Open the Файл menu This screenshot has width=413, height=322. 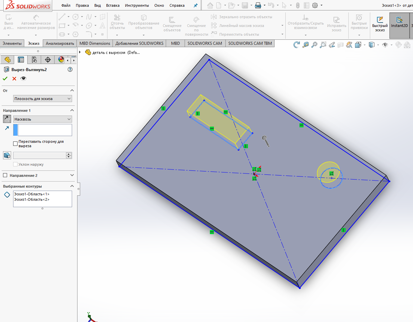click(66, 5)
